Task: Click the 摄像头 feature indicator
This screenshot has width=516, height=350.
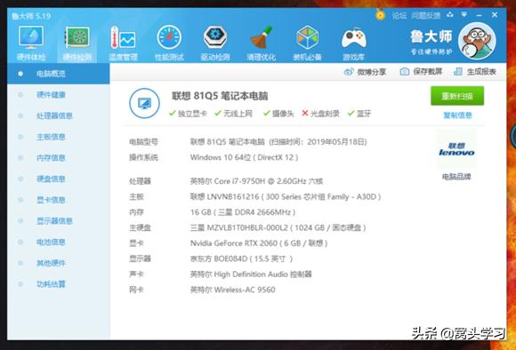Action: coord(278,114)
